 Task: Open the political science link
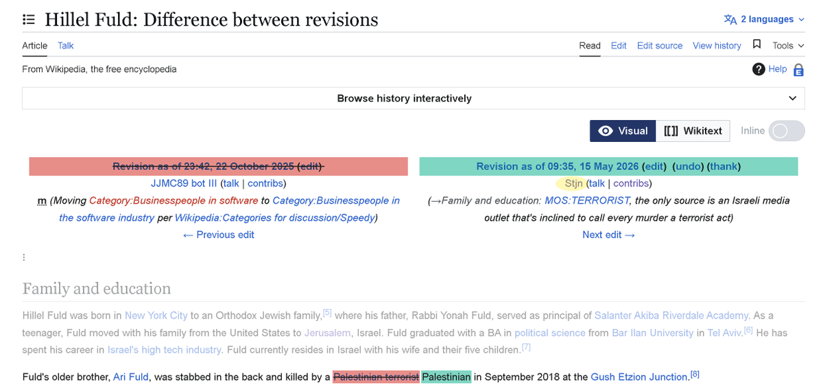(550, 333)
